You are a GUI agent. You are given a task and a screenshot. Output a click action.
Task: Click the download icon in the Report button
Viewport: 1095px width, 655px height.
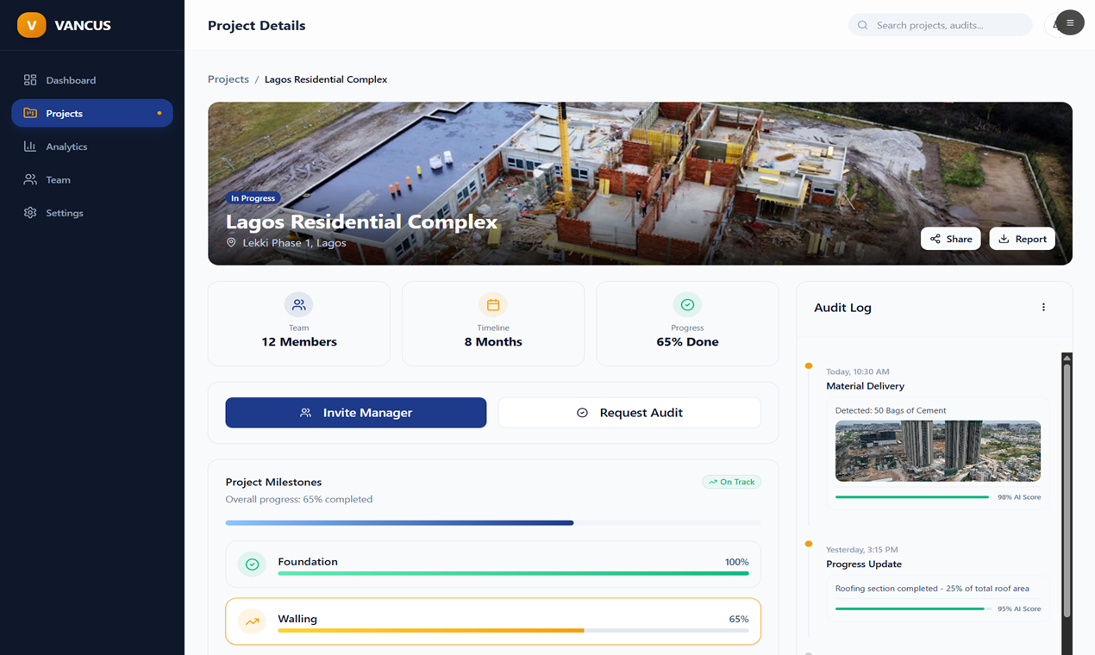(x=1004, y=239)
